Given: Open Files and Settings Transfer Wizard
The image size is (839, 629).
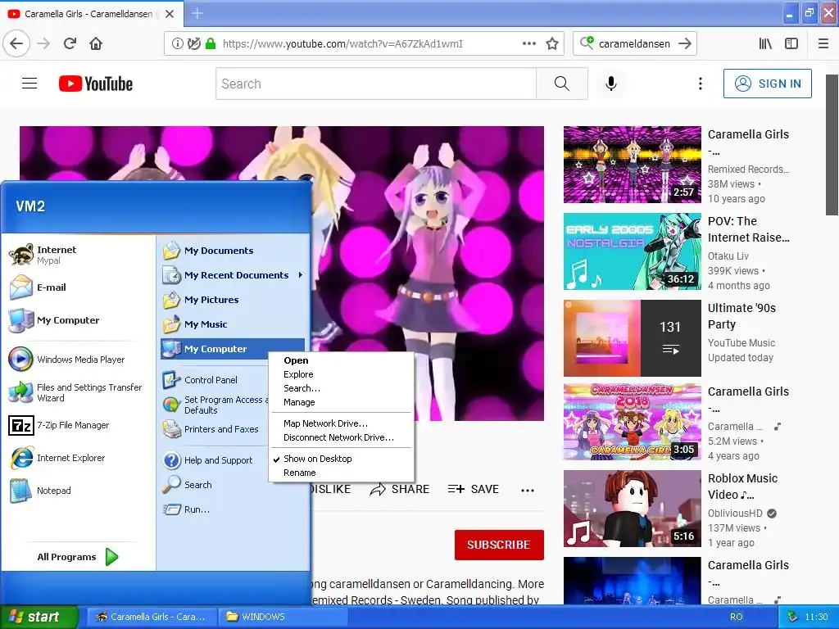Looking at the screenshot, I should pyautogui.click(x=79, y=392).
